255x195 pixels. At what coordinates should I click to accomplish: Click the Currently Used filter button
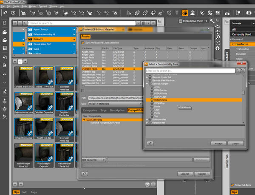pos(242,34)
